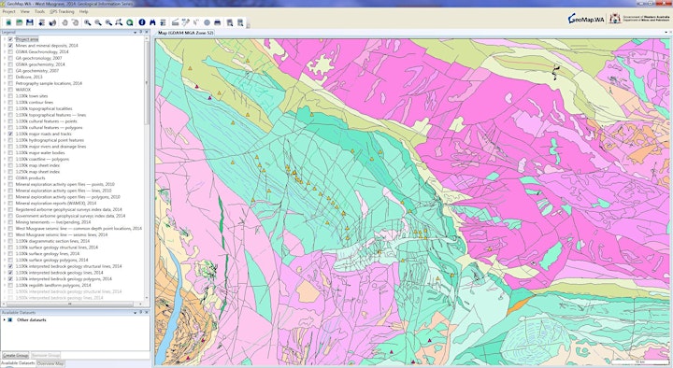Expand the Project area layer group
This screenshot has width=673, height=368.
point(5,39)
